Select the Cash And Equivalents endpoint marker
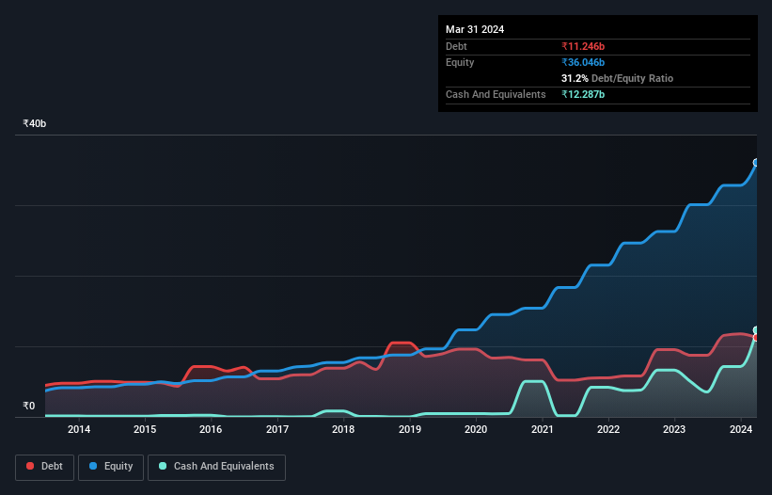The width and height of the screenshot is (772, 495). tap(756, 330)
